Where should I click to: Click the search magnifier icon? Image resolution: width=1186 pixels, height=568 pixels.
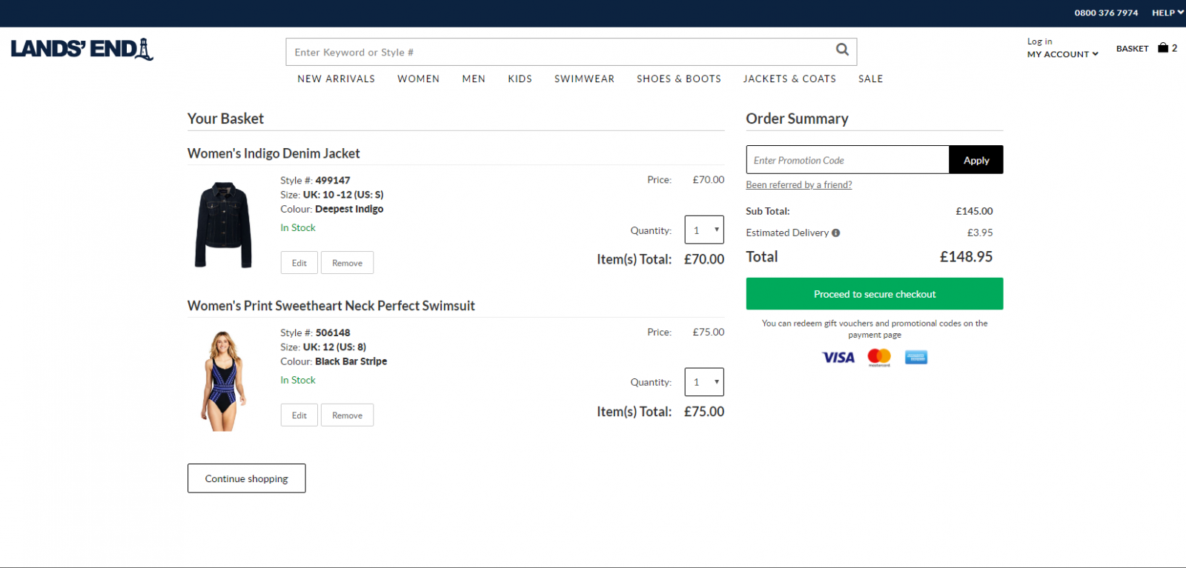tap(842, 50)
